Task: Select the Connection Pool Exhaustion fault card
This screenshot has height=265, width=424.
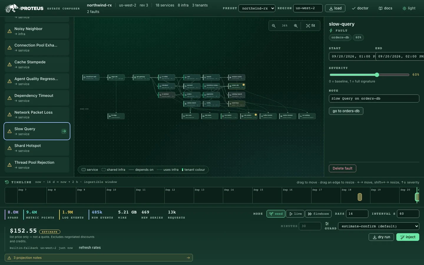Action: [x=37, y=48]
